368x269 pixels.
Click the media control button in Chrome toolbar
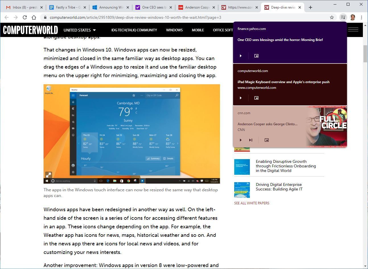[x=343, y=17]
